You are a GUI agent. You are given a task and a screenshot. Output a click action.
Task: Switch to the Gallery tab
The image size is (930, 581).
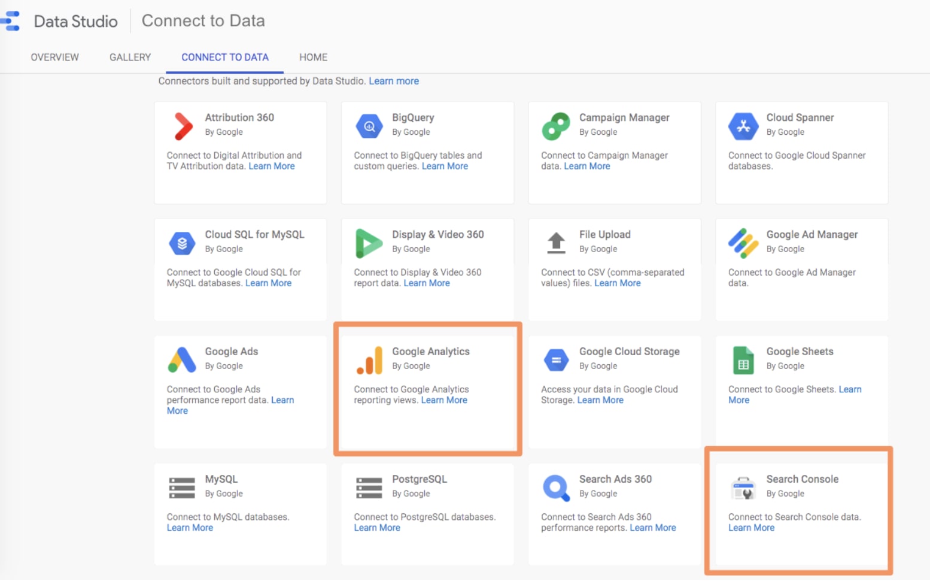(130, 57)
